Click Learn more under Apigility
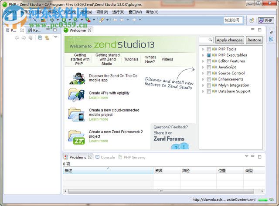 99,98
